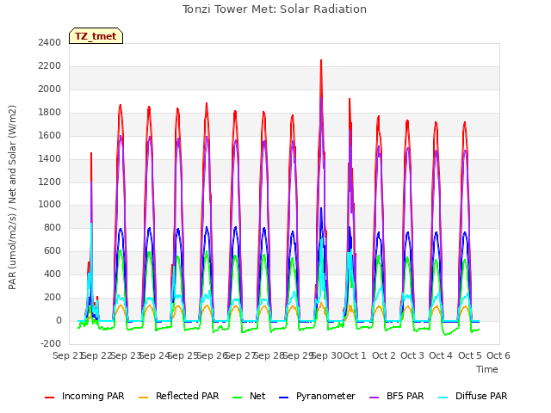Click the Oct 6 x-axis date label

pos(498,355)
